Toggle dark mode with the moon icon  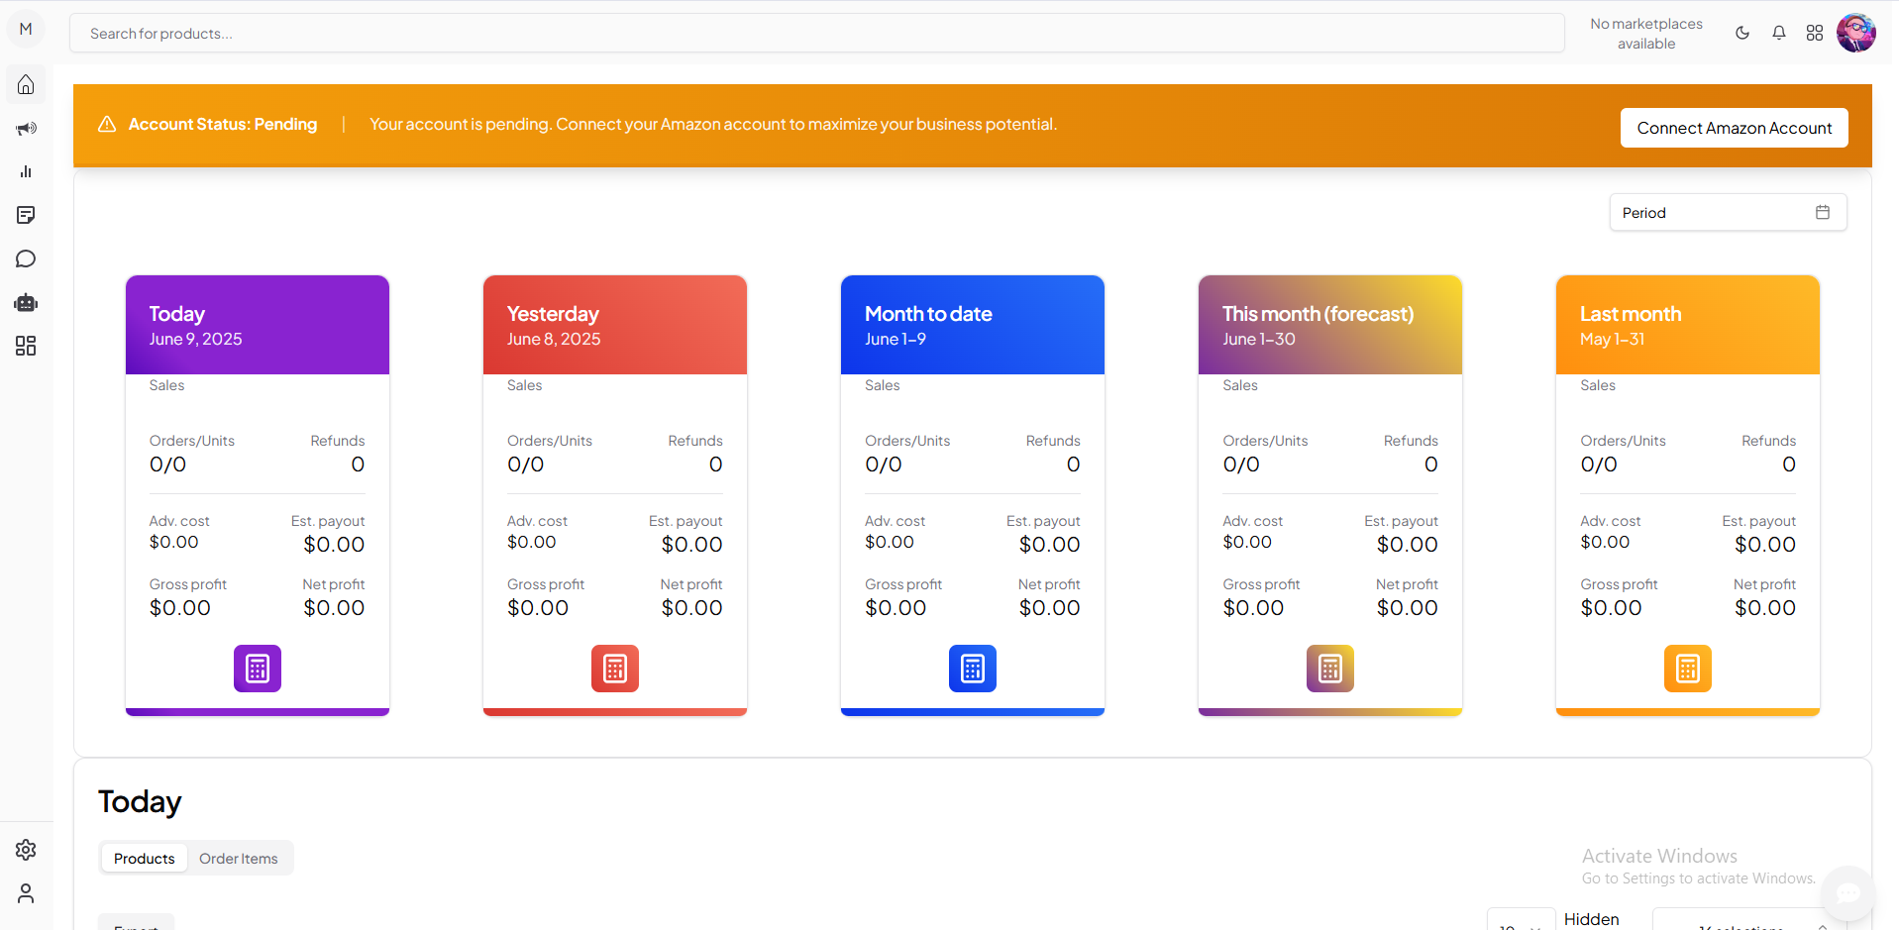click(1741, 33)
